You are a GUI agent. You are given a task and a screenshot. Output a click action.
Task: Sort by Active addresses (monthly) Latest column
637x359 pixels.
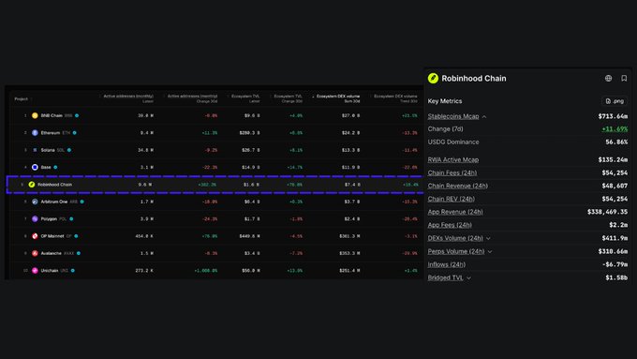[x=128, y=98]
